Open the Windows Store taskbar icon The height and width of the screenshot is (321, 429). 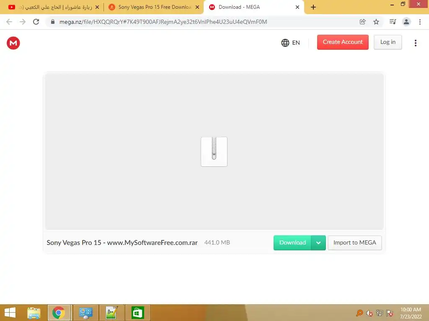tap(137, 313)
